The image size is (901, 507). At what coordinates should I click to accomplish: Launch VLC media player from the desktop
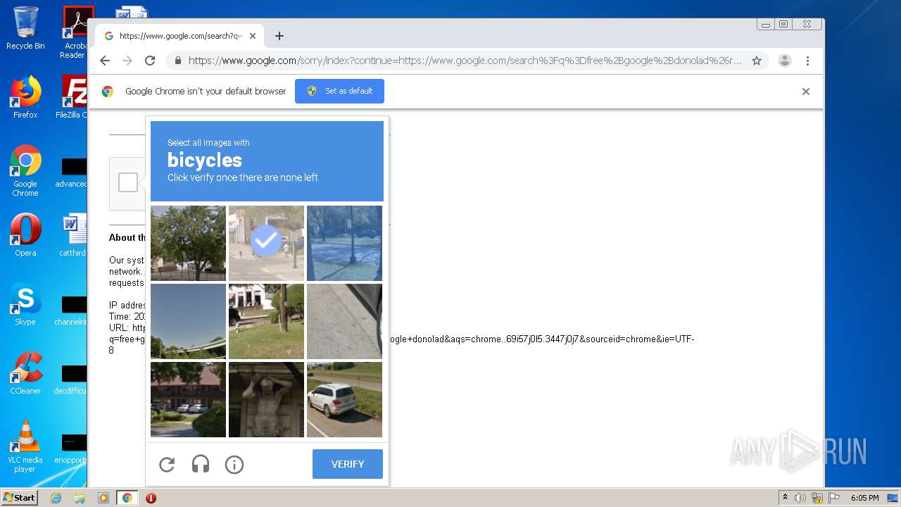[x=25, y=446]
